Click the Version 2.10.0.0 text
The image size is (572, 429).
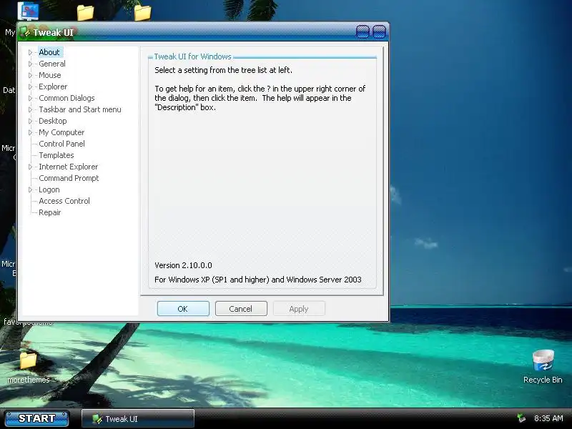[183, 265]
